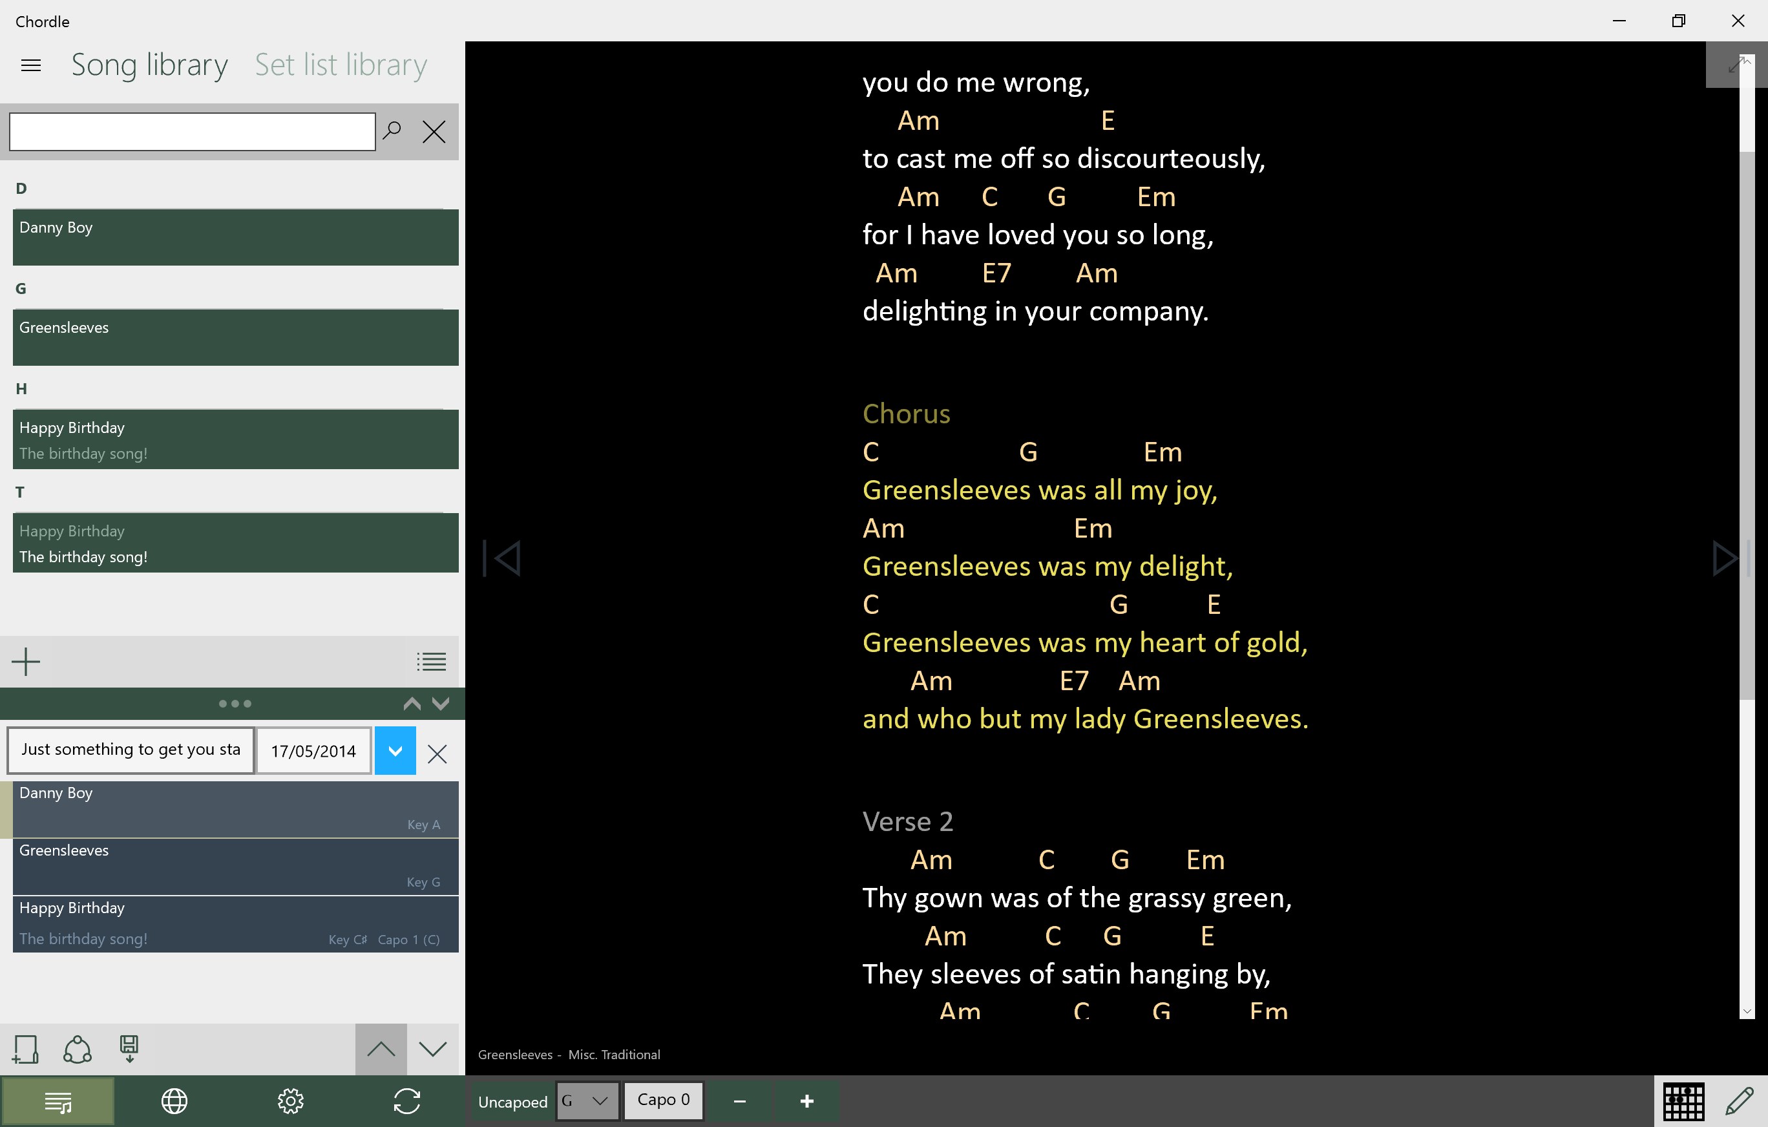This screenshot has width=1768, height=1127.
Task: Open the chord grid diagram icon
Action: pos(1683,1101)
